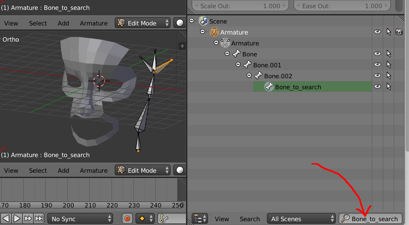Open Add menu in lower 3D header

63,171
